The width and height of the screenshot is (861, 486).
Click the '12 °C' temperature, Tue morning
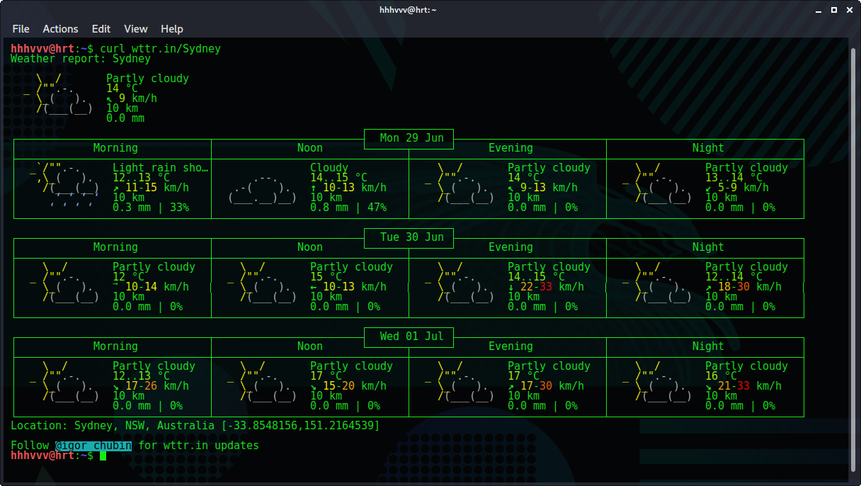[128, 277]
